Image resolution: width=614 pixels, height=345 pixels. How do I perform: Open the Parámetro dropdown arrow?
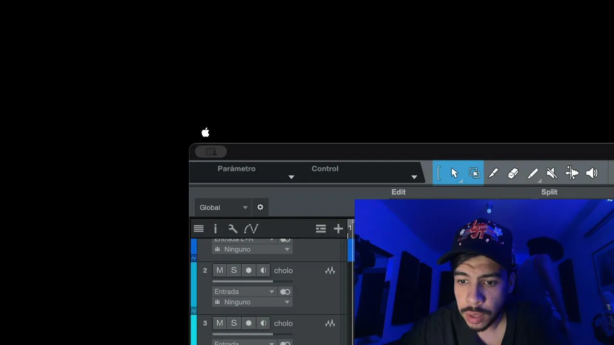(x=291, y=177)
